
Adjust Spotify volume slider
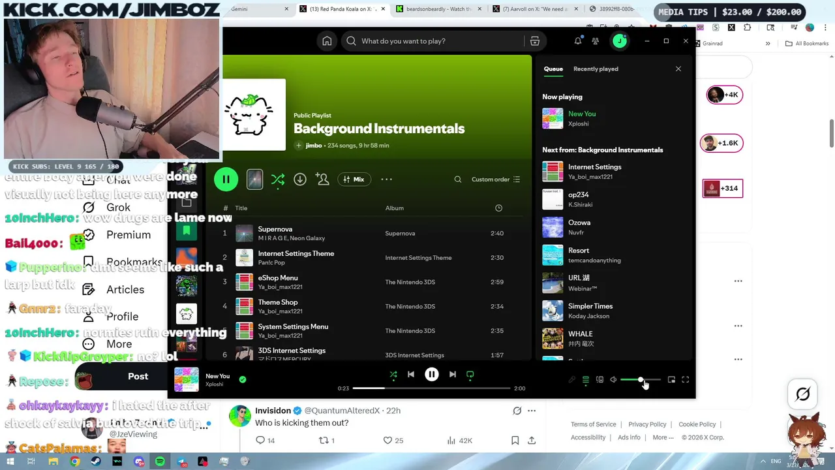(x=640, y=380)
